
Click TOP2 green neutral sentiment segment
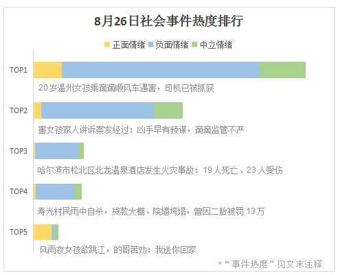pyautogui.click(x=168, y=110)
